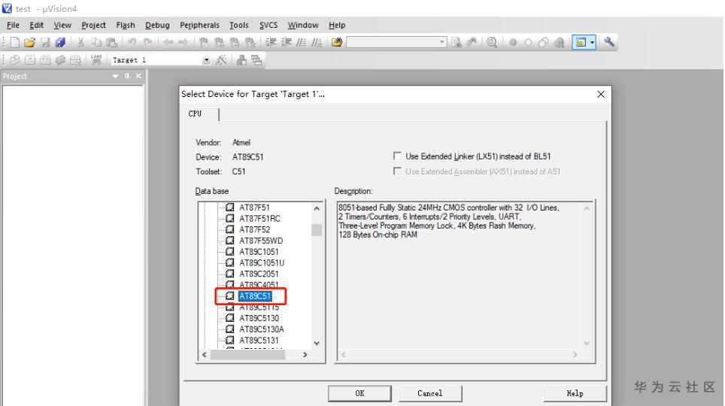Click the Comment selection icon
The height and width of the screenshot is (406, 725).
coord(302,43)
